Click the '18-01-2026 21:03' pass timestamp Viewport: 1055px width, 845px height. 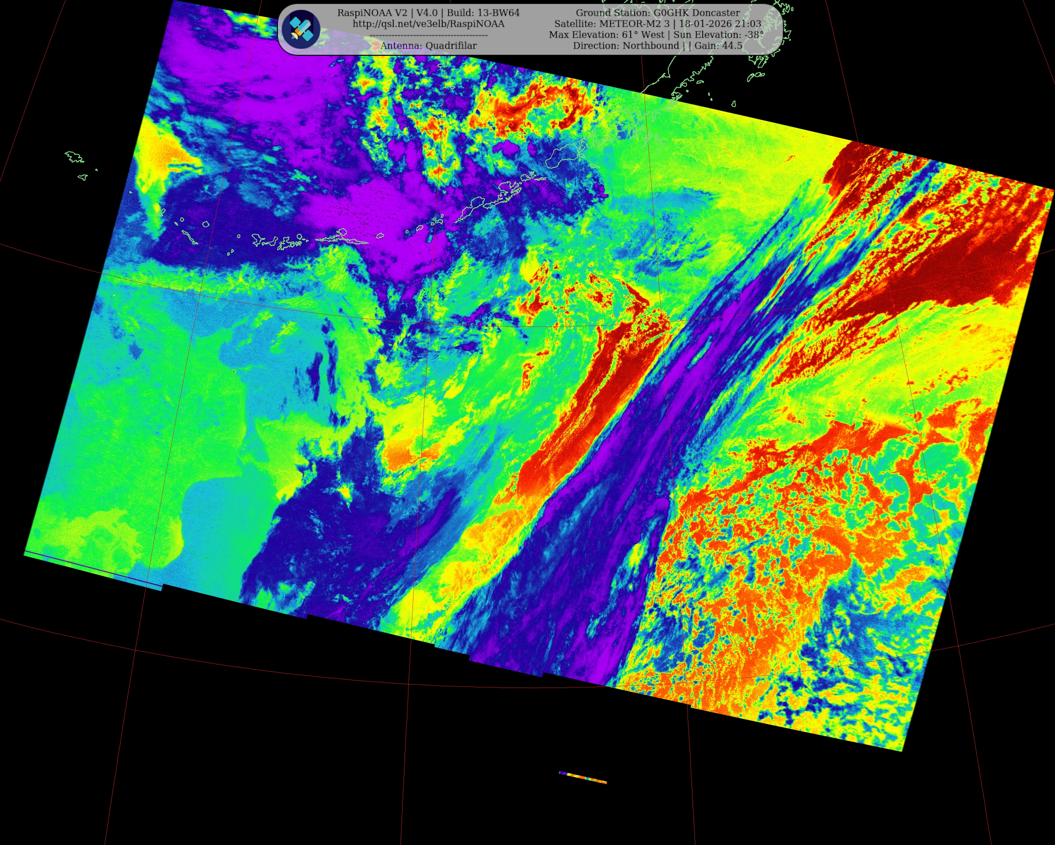click(x=720, y=24)
